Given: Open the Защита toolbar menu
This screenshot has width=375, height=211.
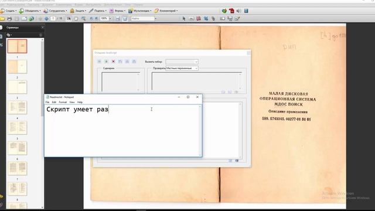Looking at the screenshot, I should 78,11.
